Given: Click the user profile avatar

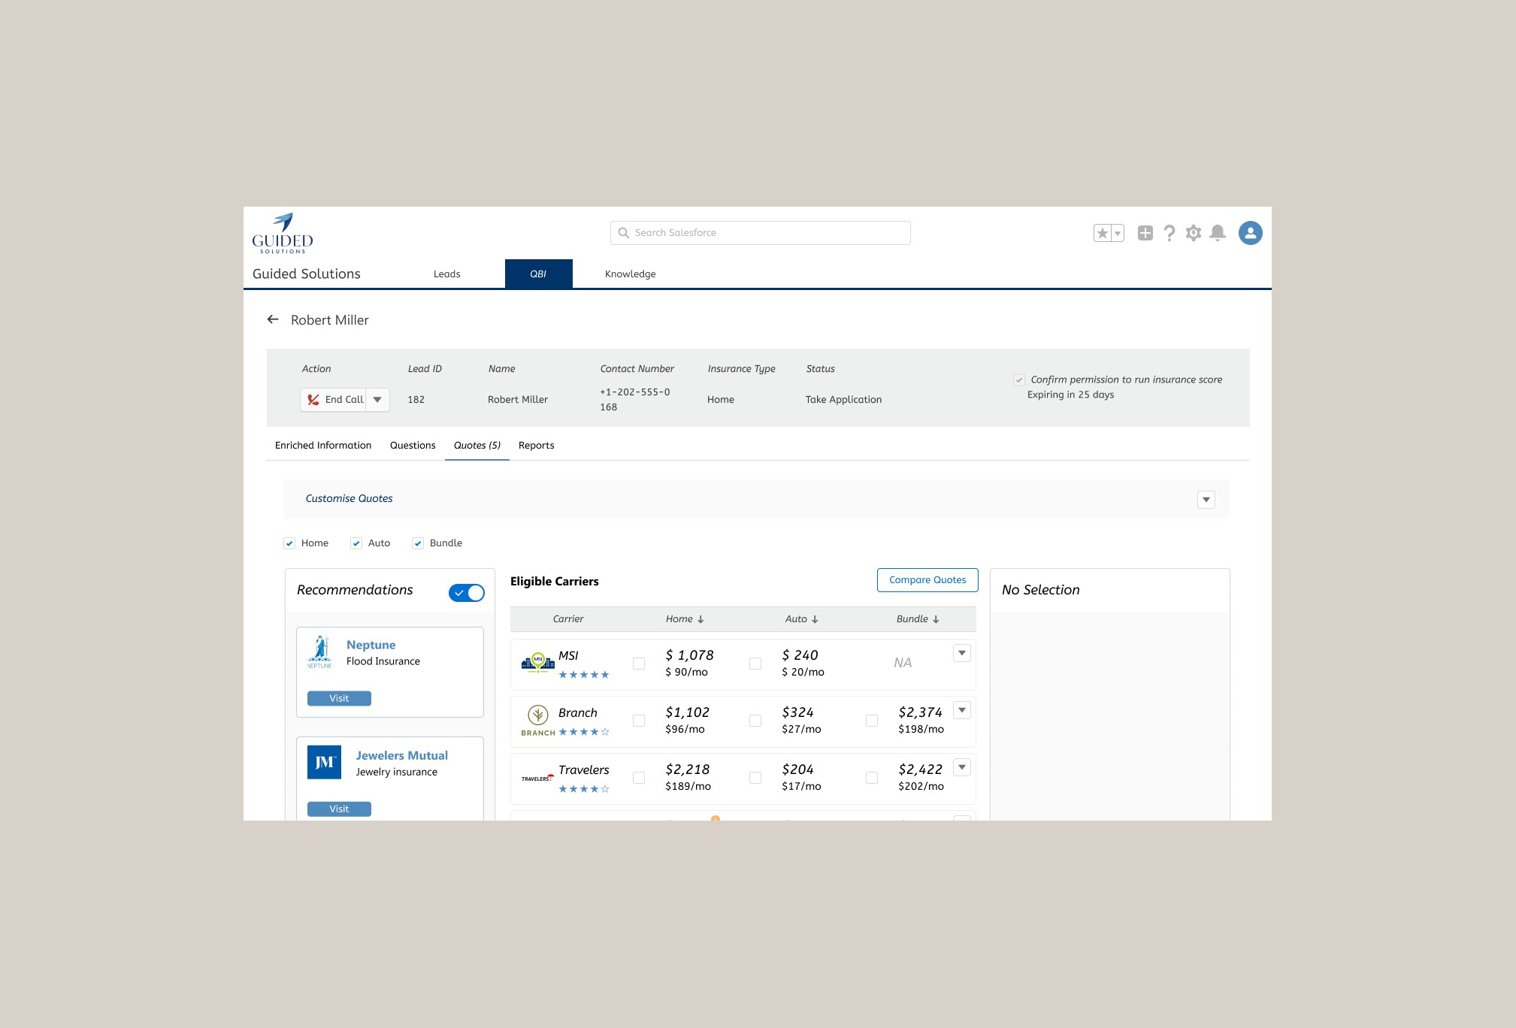Looking at the screenshot, I should click(x=1250, y=233).
